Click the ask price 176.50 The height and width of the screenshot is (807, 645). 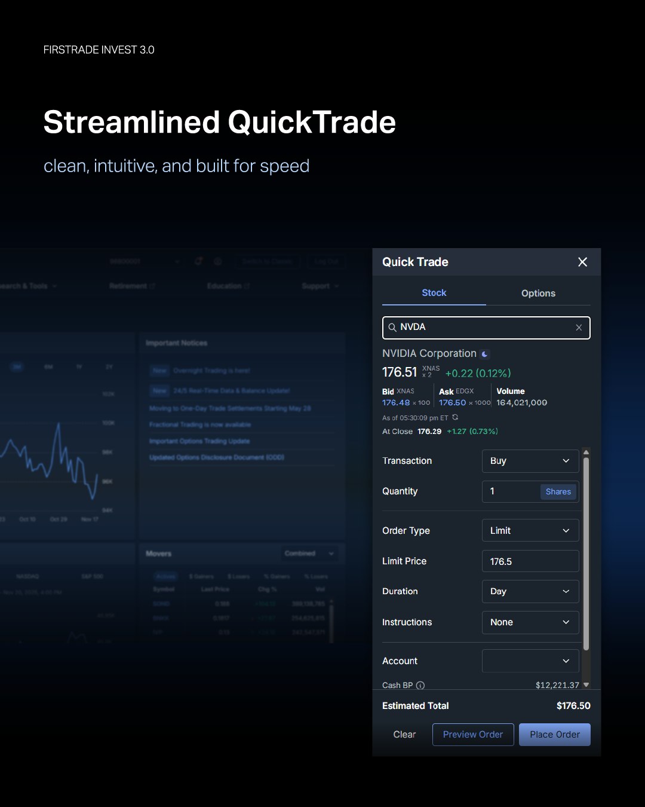click(x=452, y=403)
